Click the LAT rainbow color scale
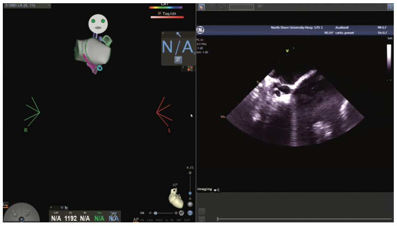The height and width of the screenshot is (226, 397). coord(166,8)
